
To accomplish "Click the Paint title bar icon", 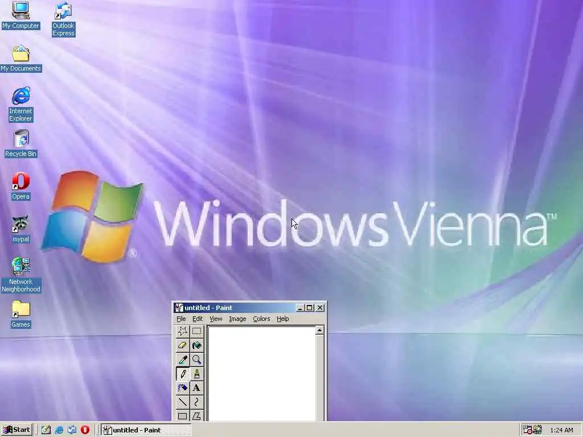I will [x=179, y=308].
